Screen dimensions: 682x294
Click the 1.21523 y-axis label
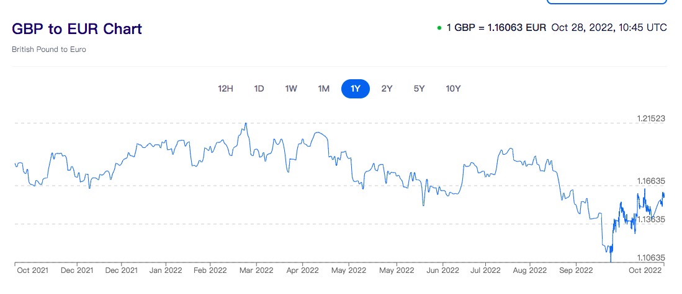click(x=651, y=118)
